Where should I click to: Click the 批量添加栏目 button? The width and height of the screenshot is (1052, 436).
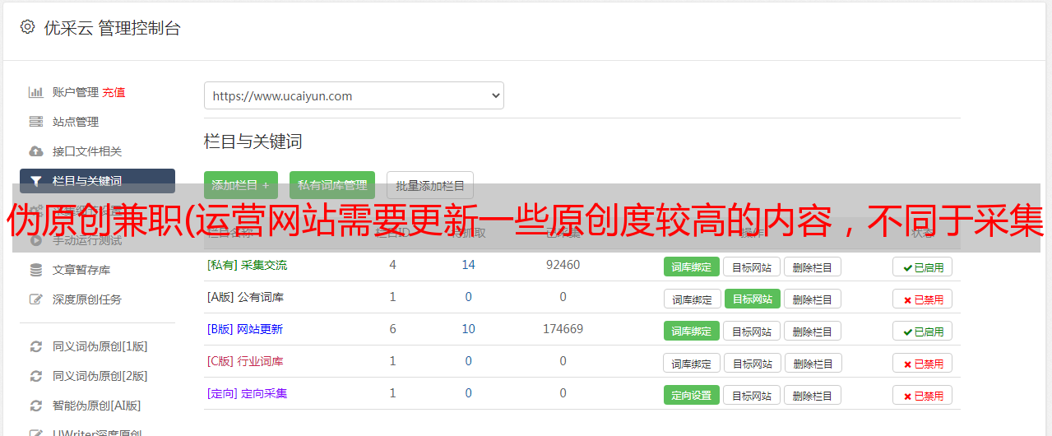(430, 185)
